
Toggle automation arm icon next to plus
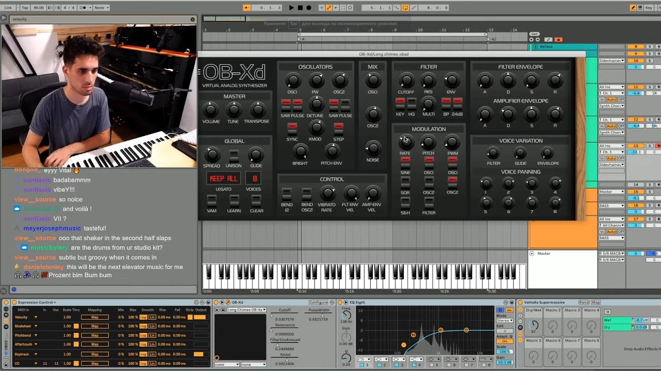point(329,8)
